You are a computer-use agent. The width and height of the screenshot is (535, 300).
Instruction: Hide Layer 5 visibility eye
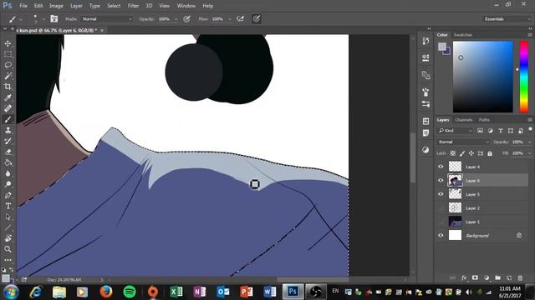pyautogui.click(x=441, y=194)
